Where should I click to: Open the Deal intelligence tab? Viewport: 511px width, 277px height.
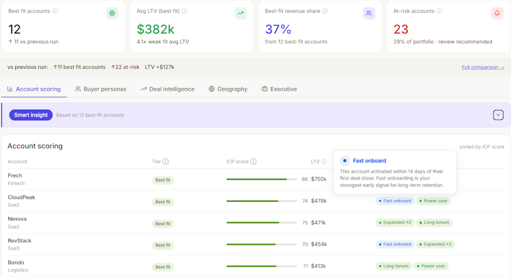[x=168, y=89]
